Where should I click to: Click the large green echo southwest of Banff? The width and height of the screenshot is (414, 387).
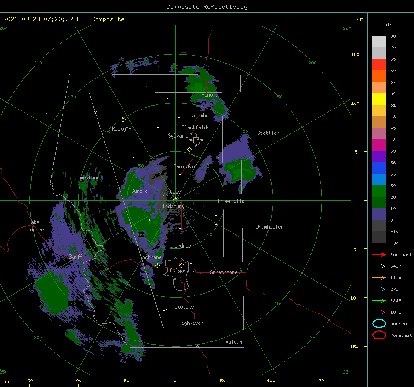click(x=52, y=293)
